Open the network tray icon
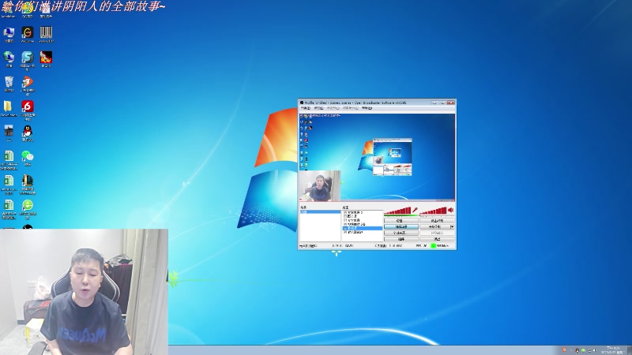 click(589, 350)
